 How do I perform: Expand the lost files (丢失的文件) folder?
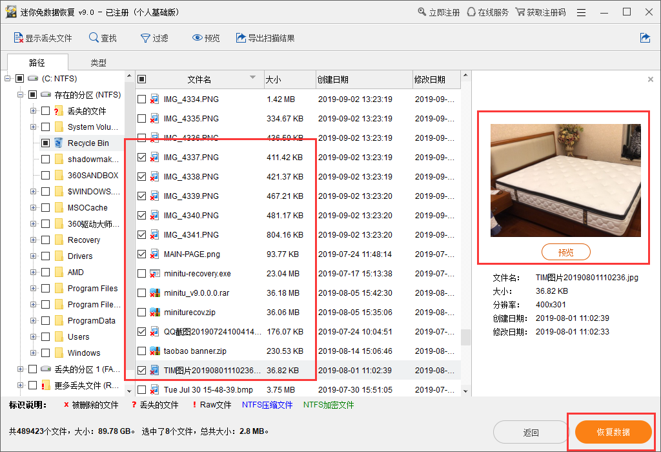click(33, 111)
